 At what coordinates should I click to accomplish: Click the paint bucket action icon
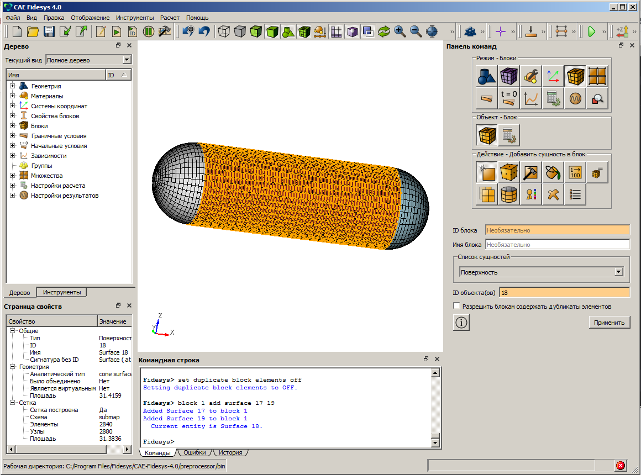tap(553, 172)
